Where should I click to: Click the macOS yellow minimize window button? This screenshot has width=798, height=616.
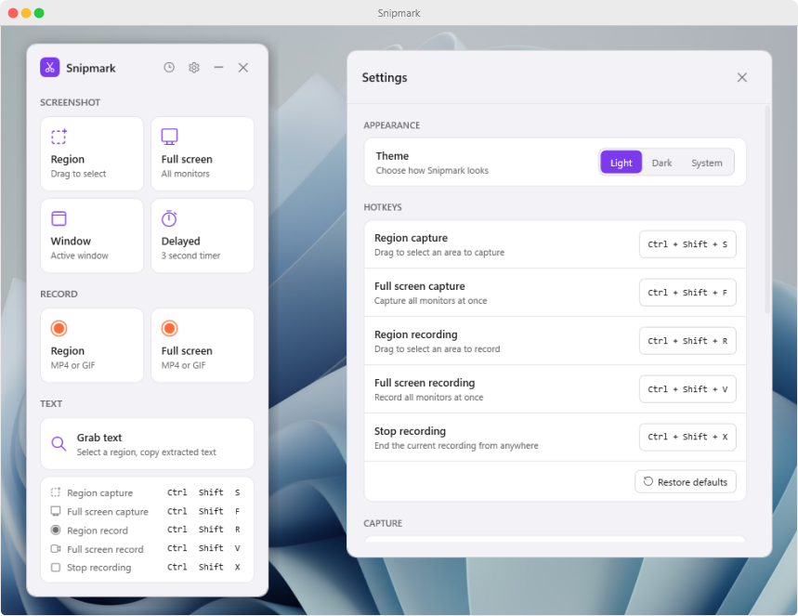pos(26,13)
